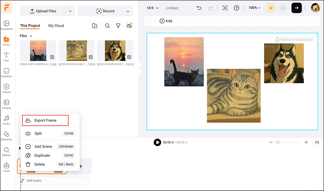This screenshot has width=324, height=191.
Task: Switch to This Project tab
Action: click(30, 26)
